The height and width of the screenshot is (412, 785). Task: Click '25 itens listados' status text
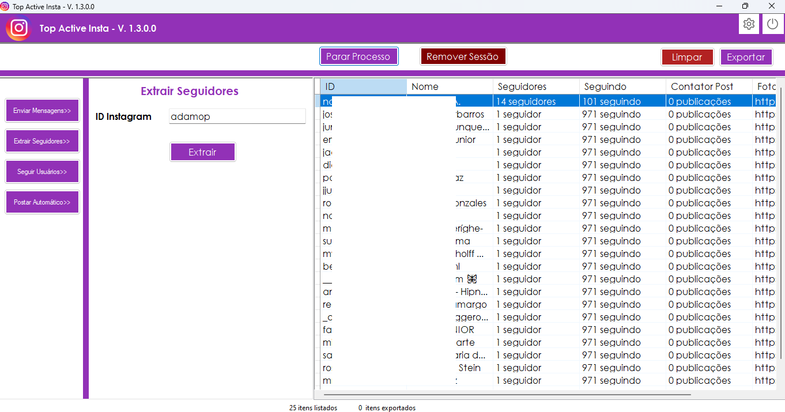click(313, 408)
